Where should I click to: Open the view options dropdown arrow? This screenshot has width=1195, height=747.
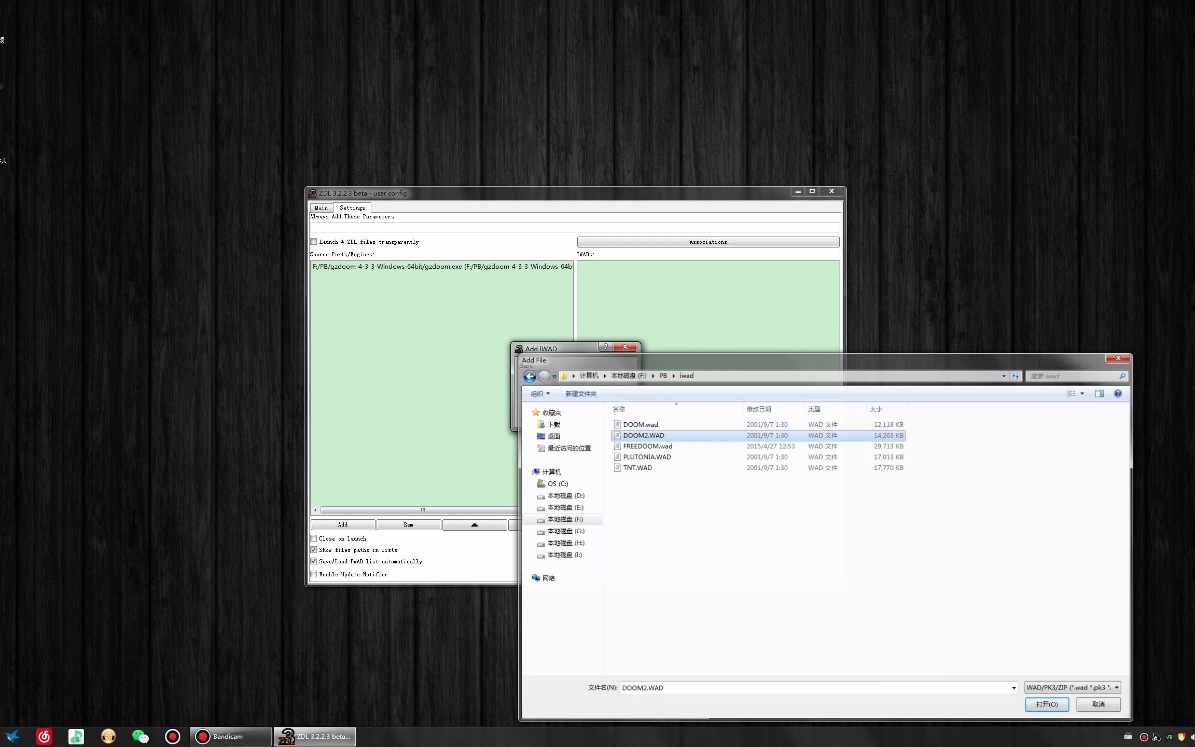[x=1082, y=394]
